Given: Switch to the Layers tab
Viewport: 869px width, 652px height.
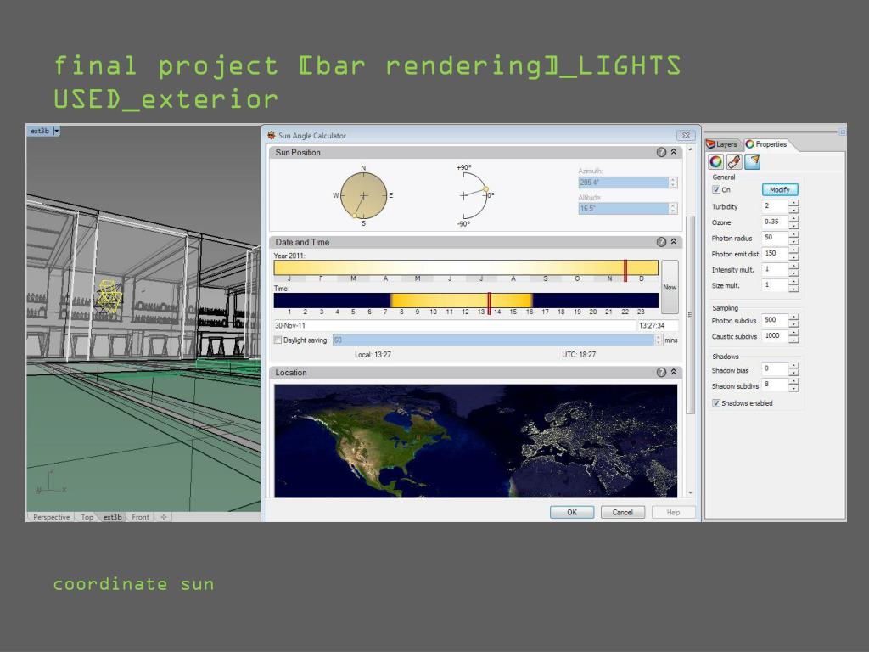Looking at the screenshot, I should click(722, 144).
